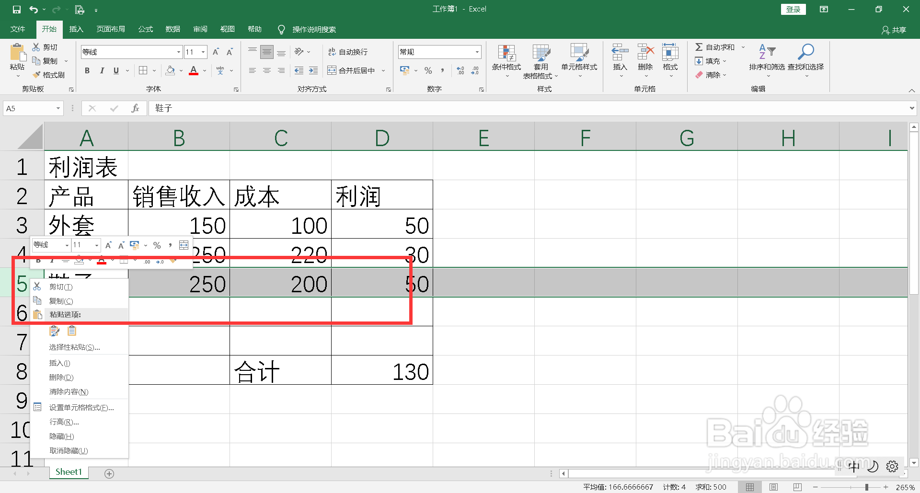
Task: Click the 登录 sign-in button
Action: [793, 9]
